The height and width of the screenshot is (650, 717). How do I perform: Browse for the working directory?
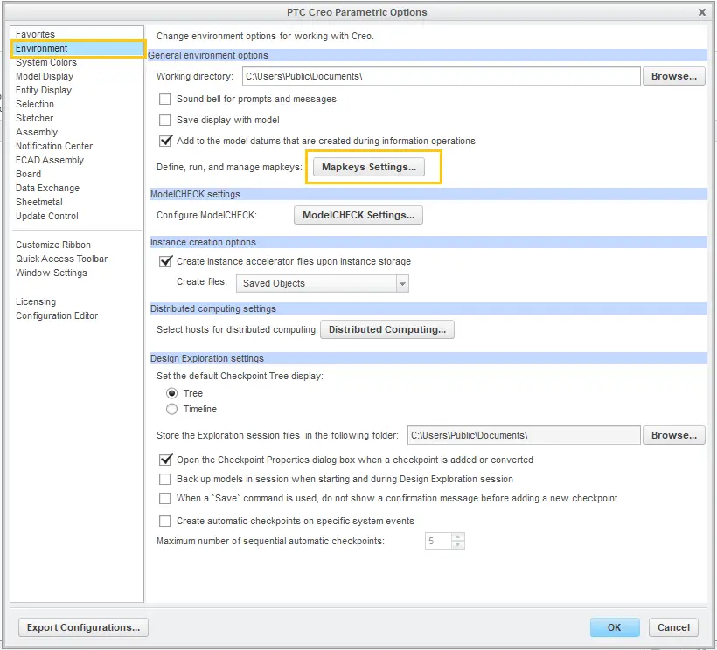pyautogui.click(x=673, y=76)
